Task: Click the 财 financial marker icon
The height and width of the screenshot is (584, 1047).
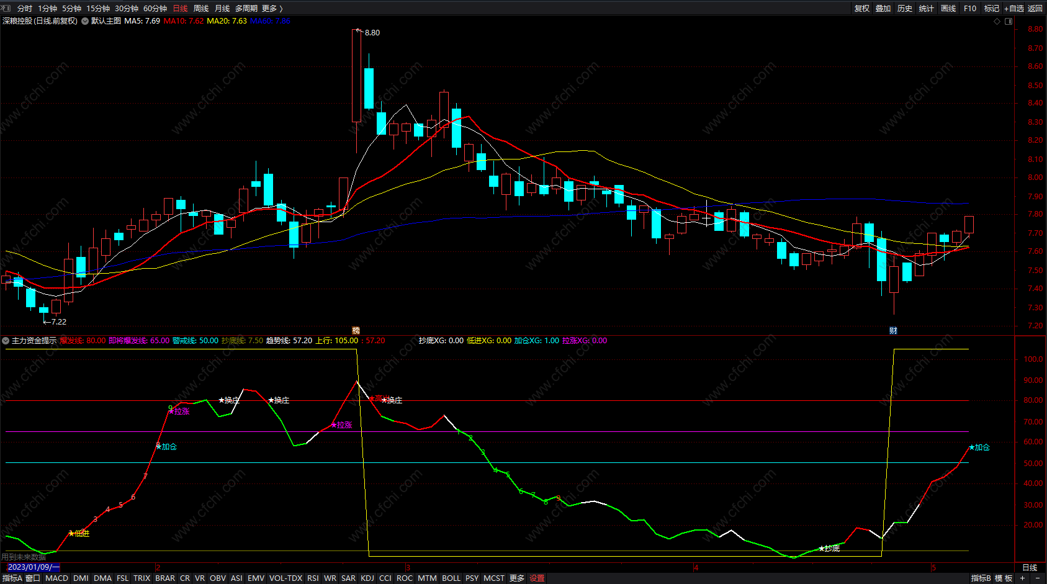Action: pyautogui.click(x=893, y=330)
